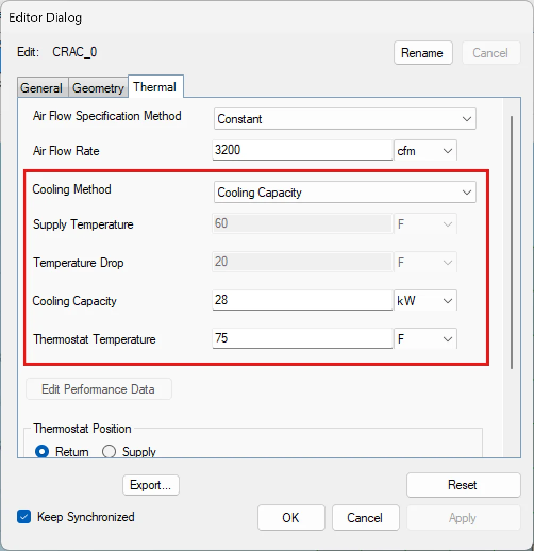
Task: Dismiss the dialog with Cancel
Action: tap(365, 517)
